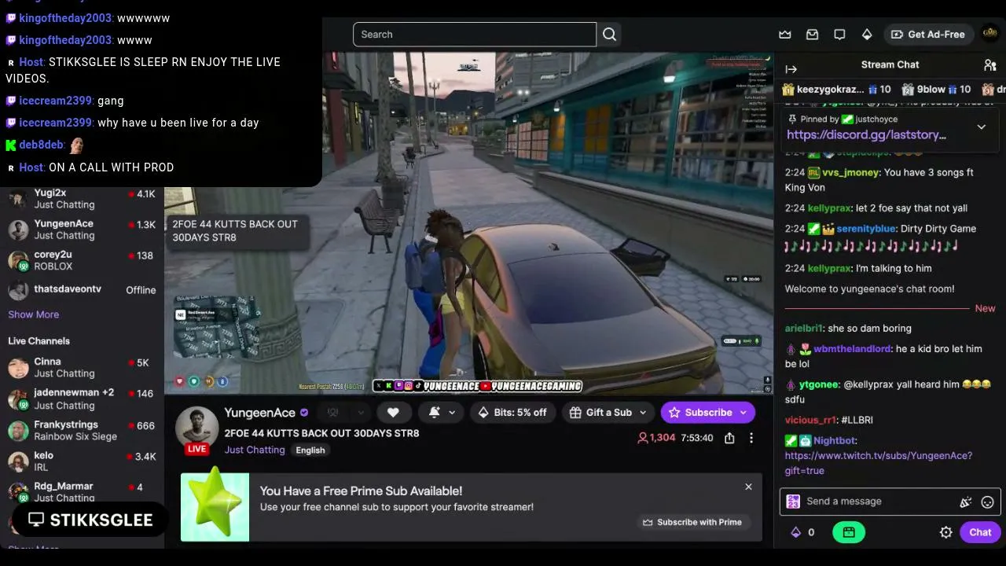The width and height of the screenshot is (1006, 566).
Task: Open thatsdaveontv offline channel in sidebar
Action: [x=82, y=290]
